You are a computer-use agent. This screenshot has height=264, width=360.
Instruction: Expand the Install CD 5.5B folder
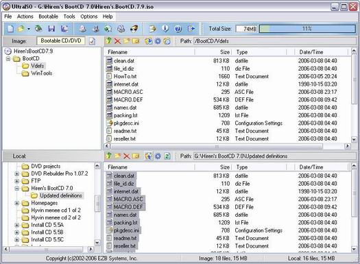[x=16, y=232]
